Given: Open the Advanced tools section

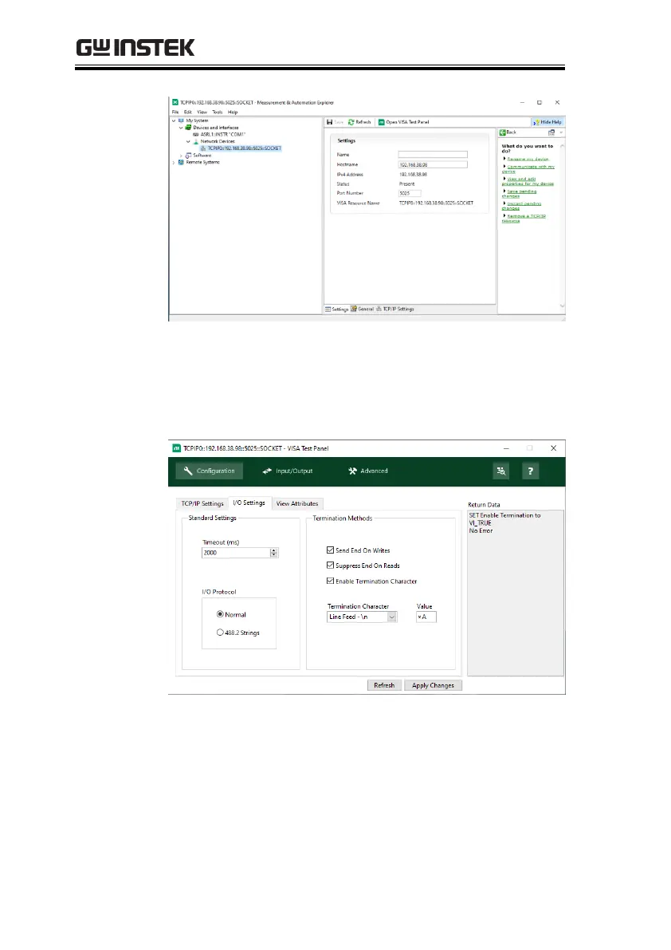Looking at the screenshot, I should click(367, 471).
